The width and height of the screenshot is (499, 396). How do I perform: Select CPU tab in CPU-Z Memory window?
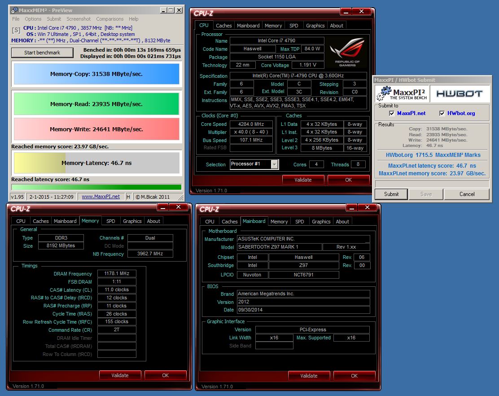tap(21, 221)
